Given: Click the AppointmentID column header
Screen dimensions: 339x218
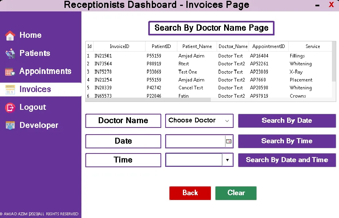Looking at the screenshot, I should point(269,46).
